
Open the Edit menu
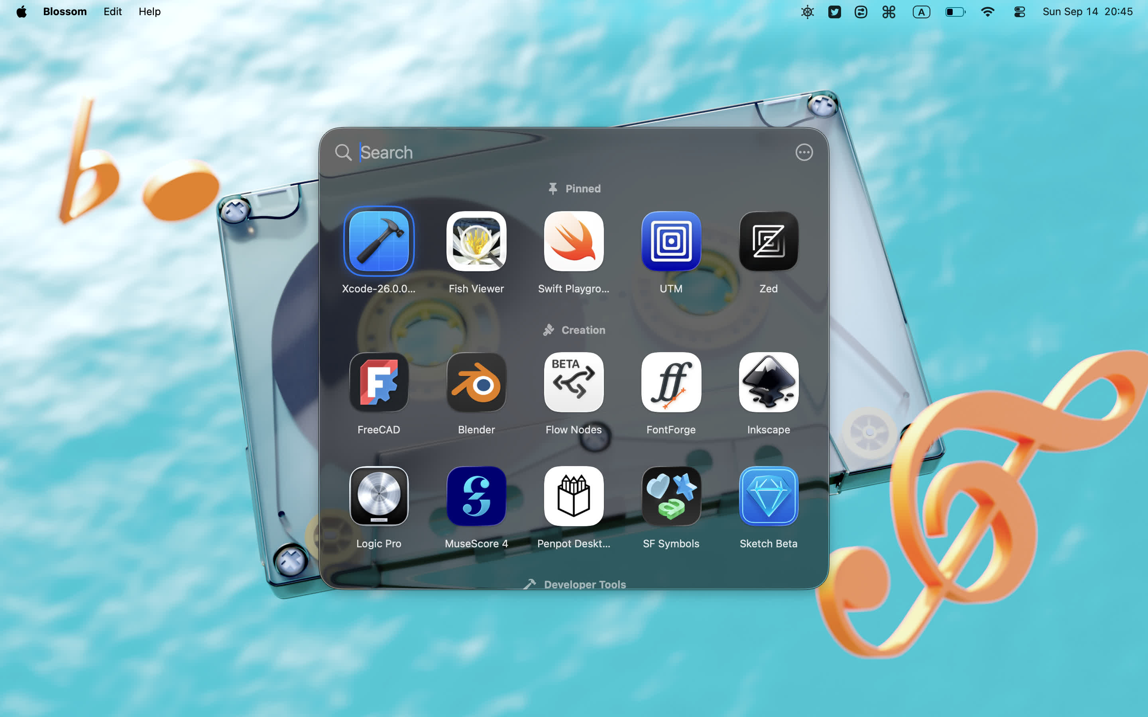point(112,12)
